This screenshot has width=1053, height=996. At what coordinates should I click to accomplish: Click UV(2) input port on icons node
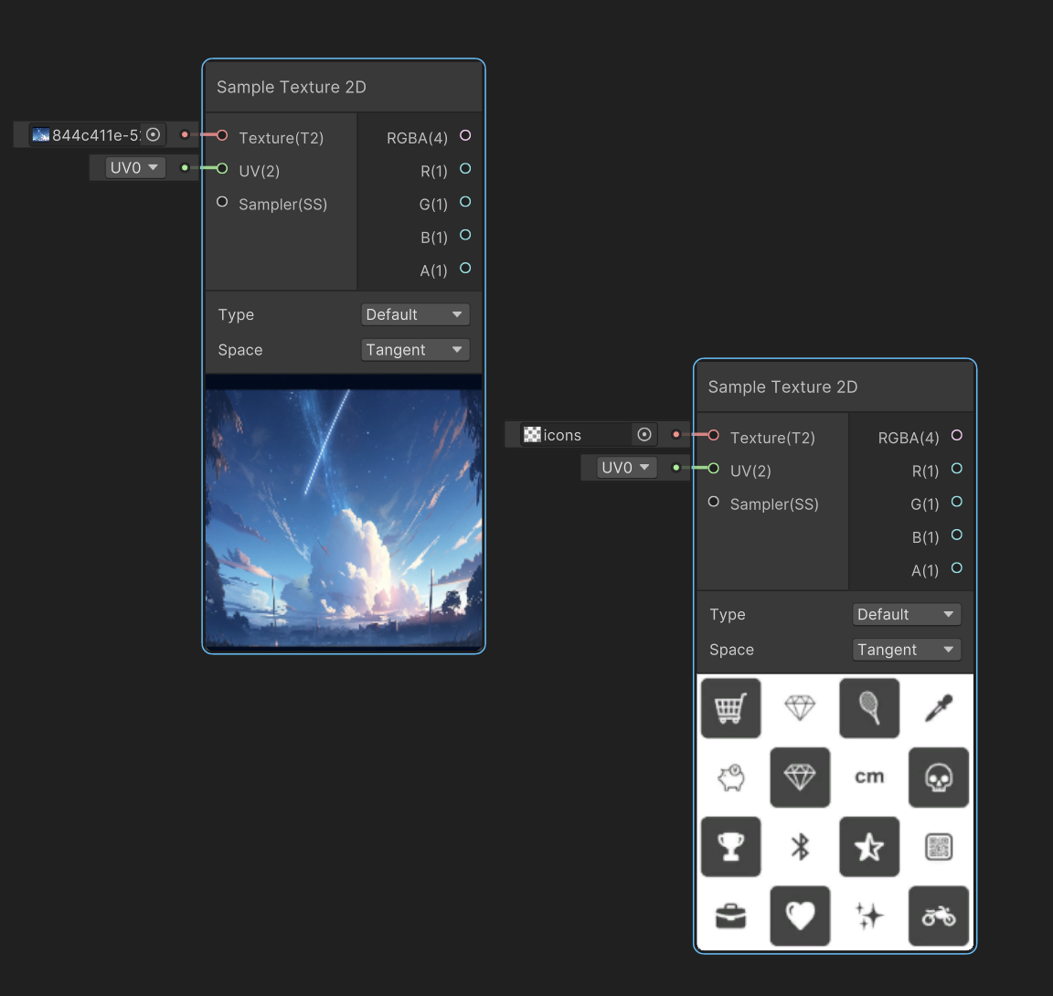click(x=714, y=469)
